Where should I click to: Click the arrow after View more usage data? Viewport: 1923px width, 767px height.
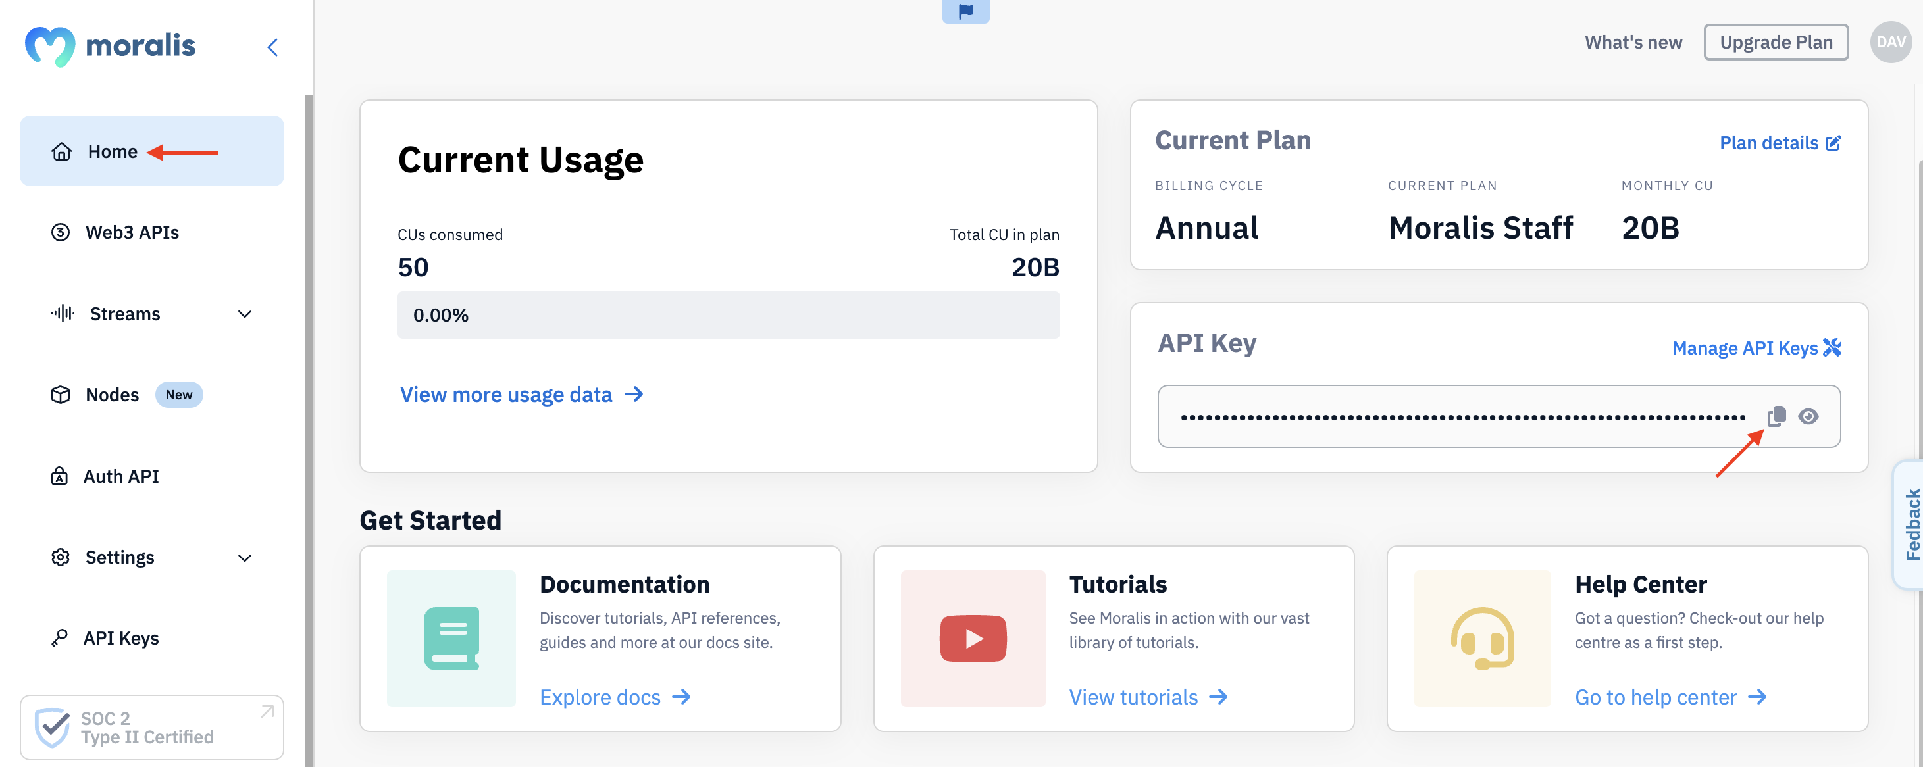[x=634, y=394]
